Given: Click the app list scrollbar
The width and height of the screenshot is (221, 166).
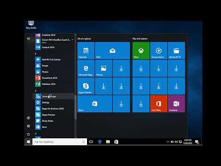Looking at the screenshot, I should point(76,107).
